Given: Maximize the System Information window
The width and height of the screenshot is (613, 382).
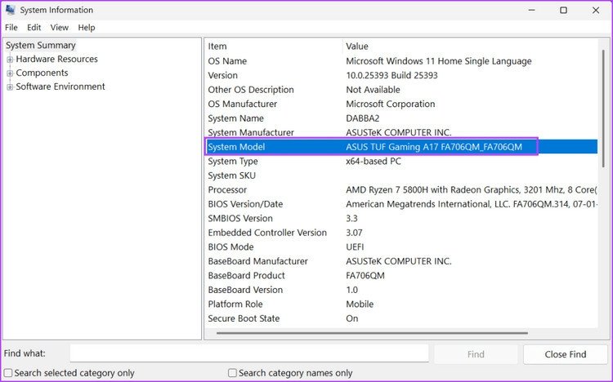Looking at the screenshot, I should [563, 11].
